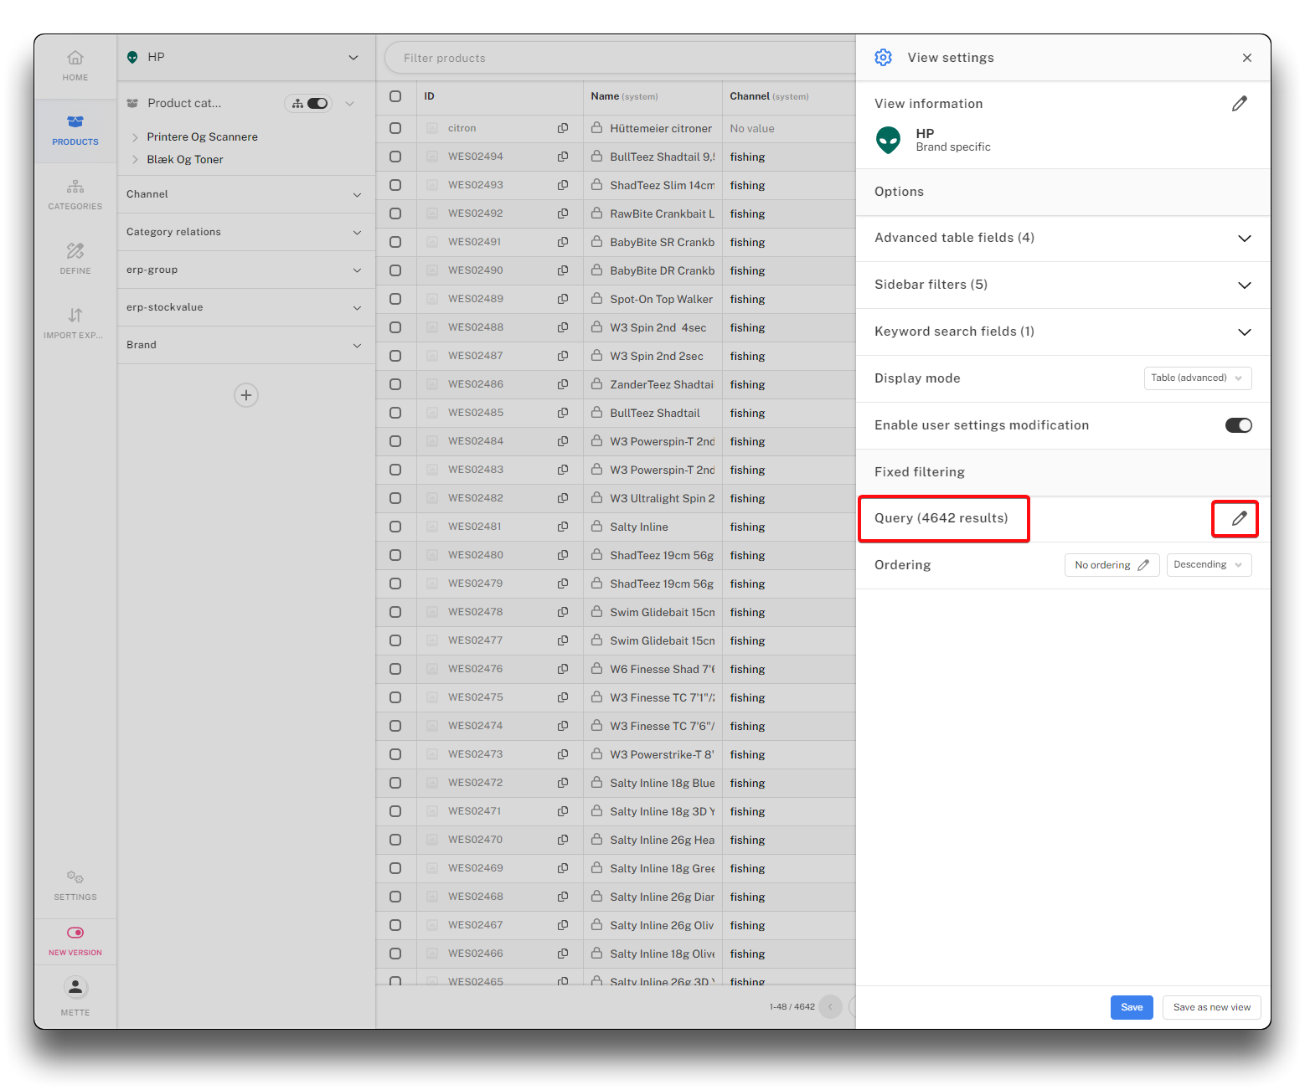
Task: Go to Import Export in sidebar
Action: [x=75, y=322]
